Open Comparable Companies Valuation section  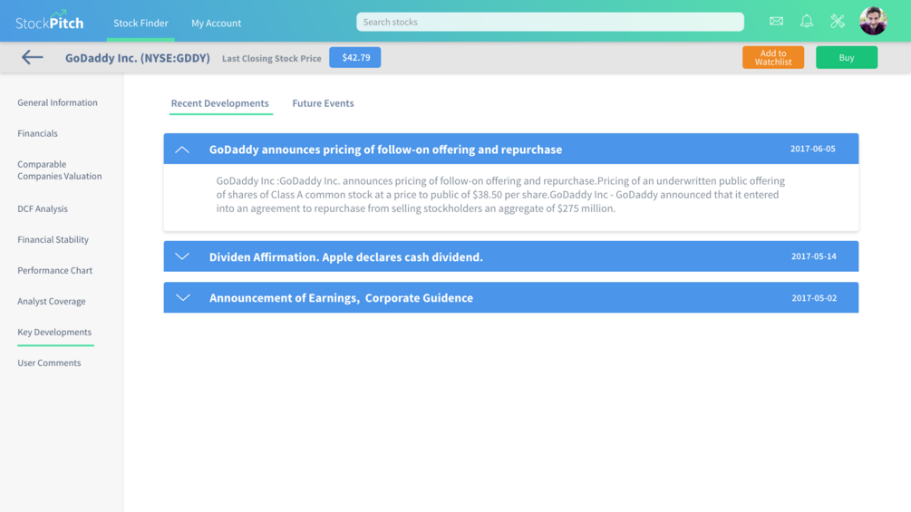click(59, 170)
